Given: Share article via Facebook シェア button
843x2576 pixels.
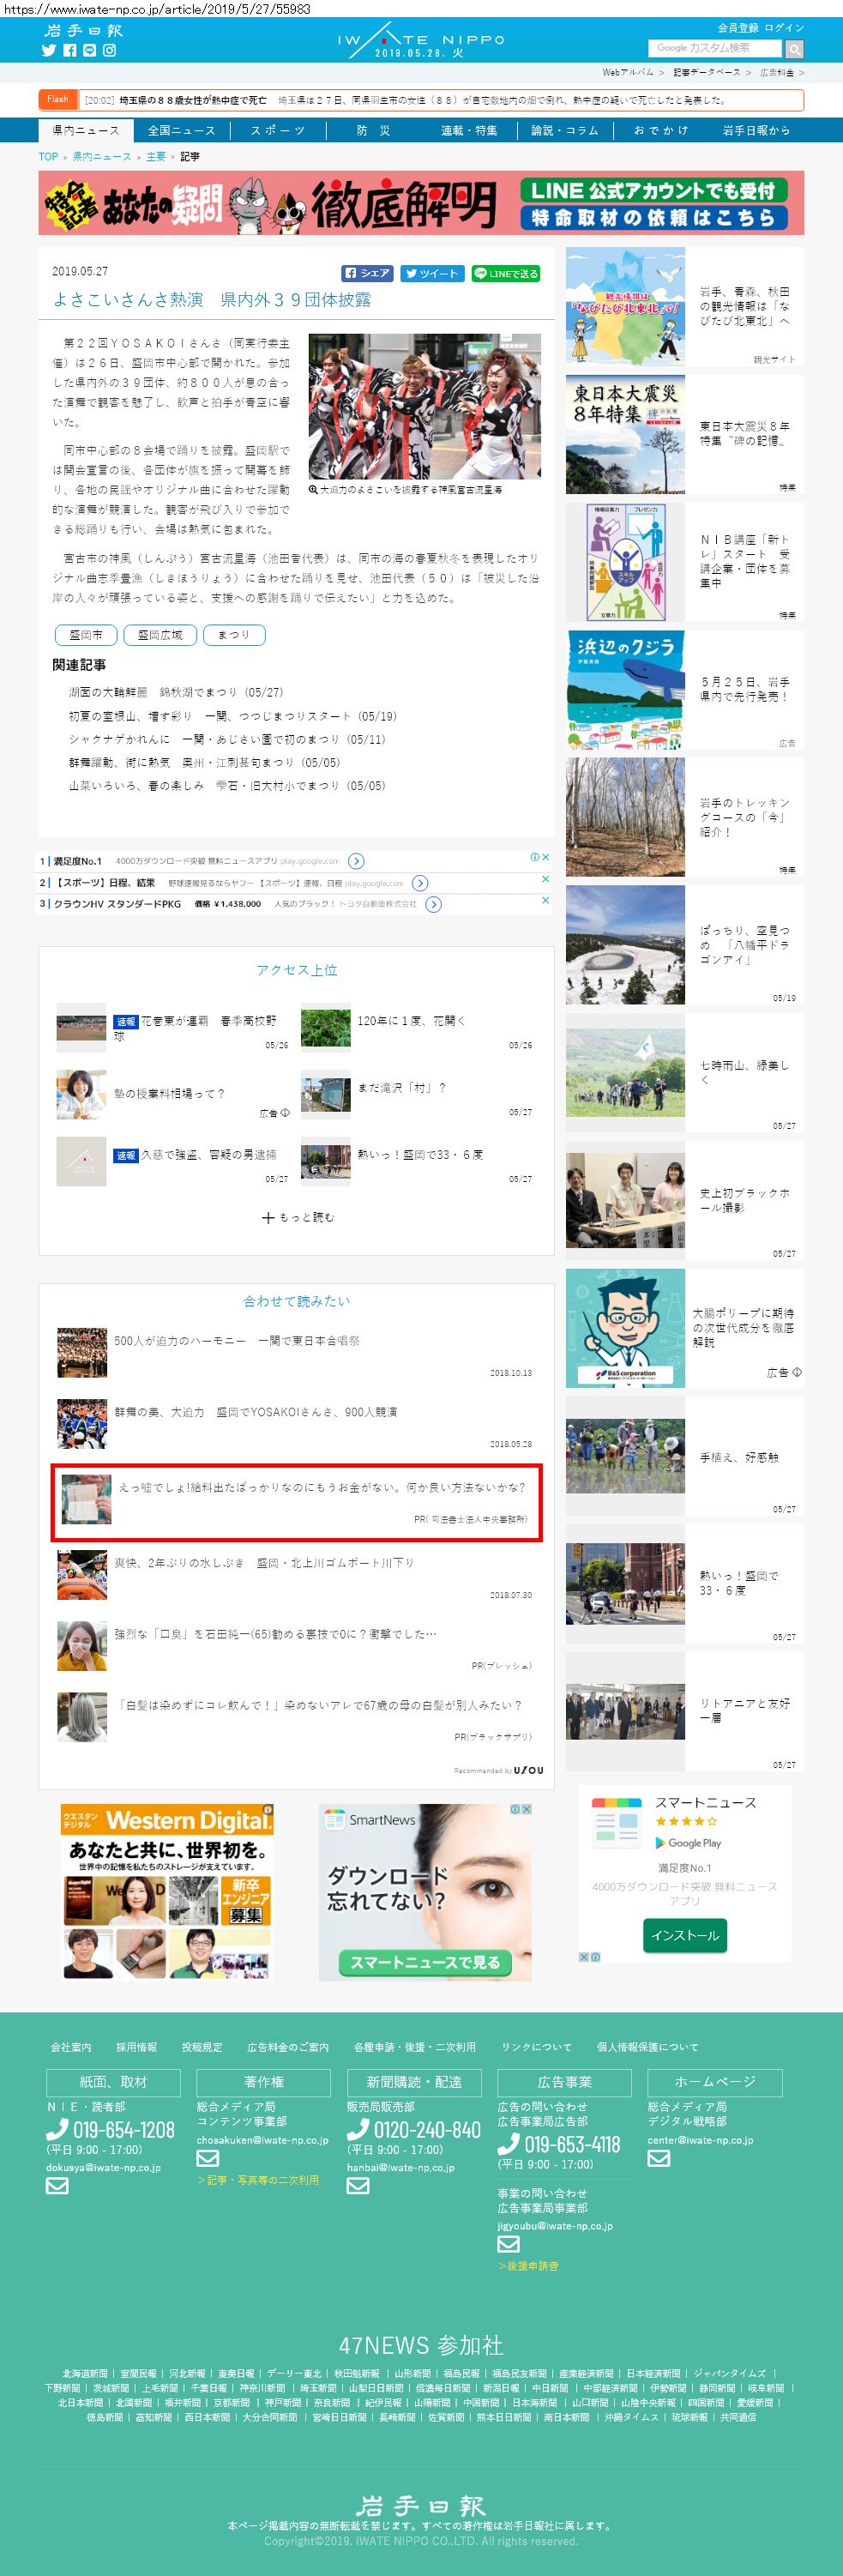Looking at the screenshot, I should [x=368, y=273].
